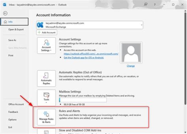The image size is (187, 134).
Task: Click the vertical scrollbar thumb
Action: click(185, 59)
